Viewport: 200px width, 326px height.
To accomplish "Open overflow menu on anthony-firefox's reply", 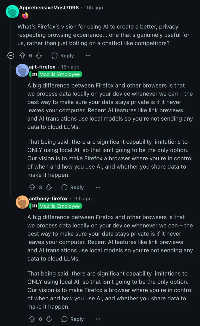I will click(98, 319).
